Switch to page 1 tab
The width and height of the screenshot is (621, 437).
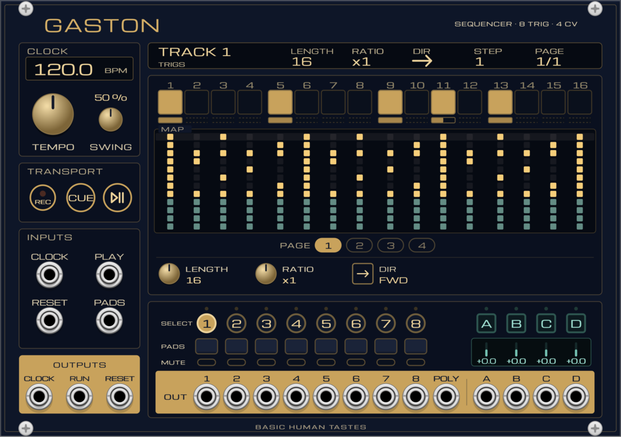[x=328, y=246]
